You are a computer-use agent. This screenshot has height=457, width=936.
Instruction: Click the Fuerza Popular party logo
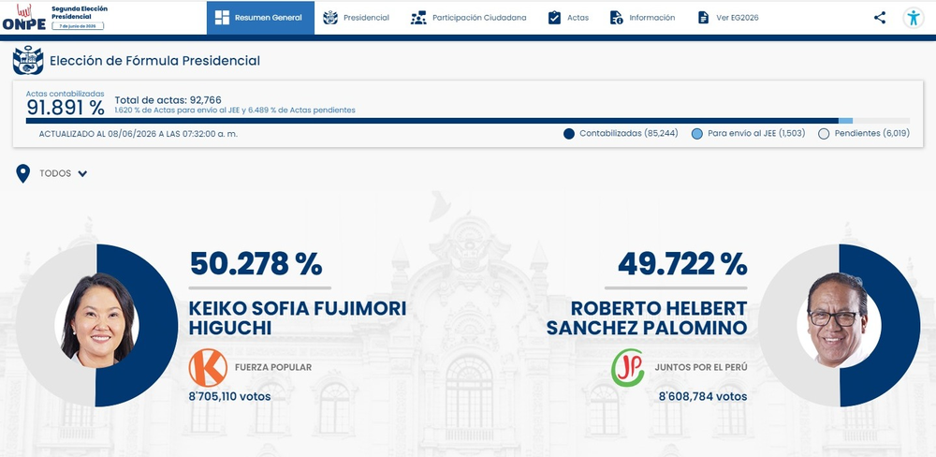208,367
